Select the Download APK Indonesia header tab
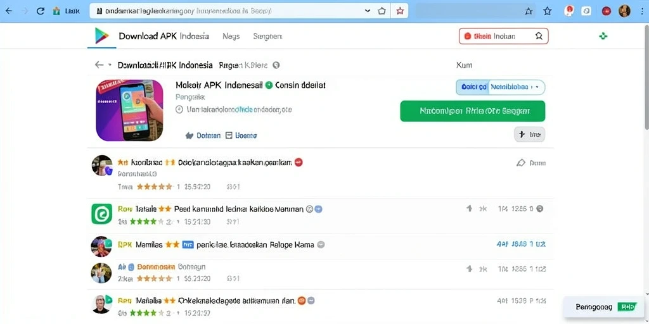Viewport: 649px width, 324px height. tap(164, 36)
